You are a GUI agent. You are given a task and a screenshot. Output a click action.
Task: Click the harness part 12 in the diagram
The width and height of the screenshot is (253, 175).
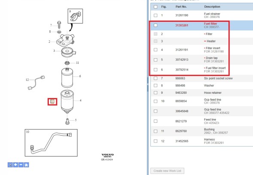(x=37, y=83)
